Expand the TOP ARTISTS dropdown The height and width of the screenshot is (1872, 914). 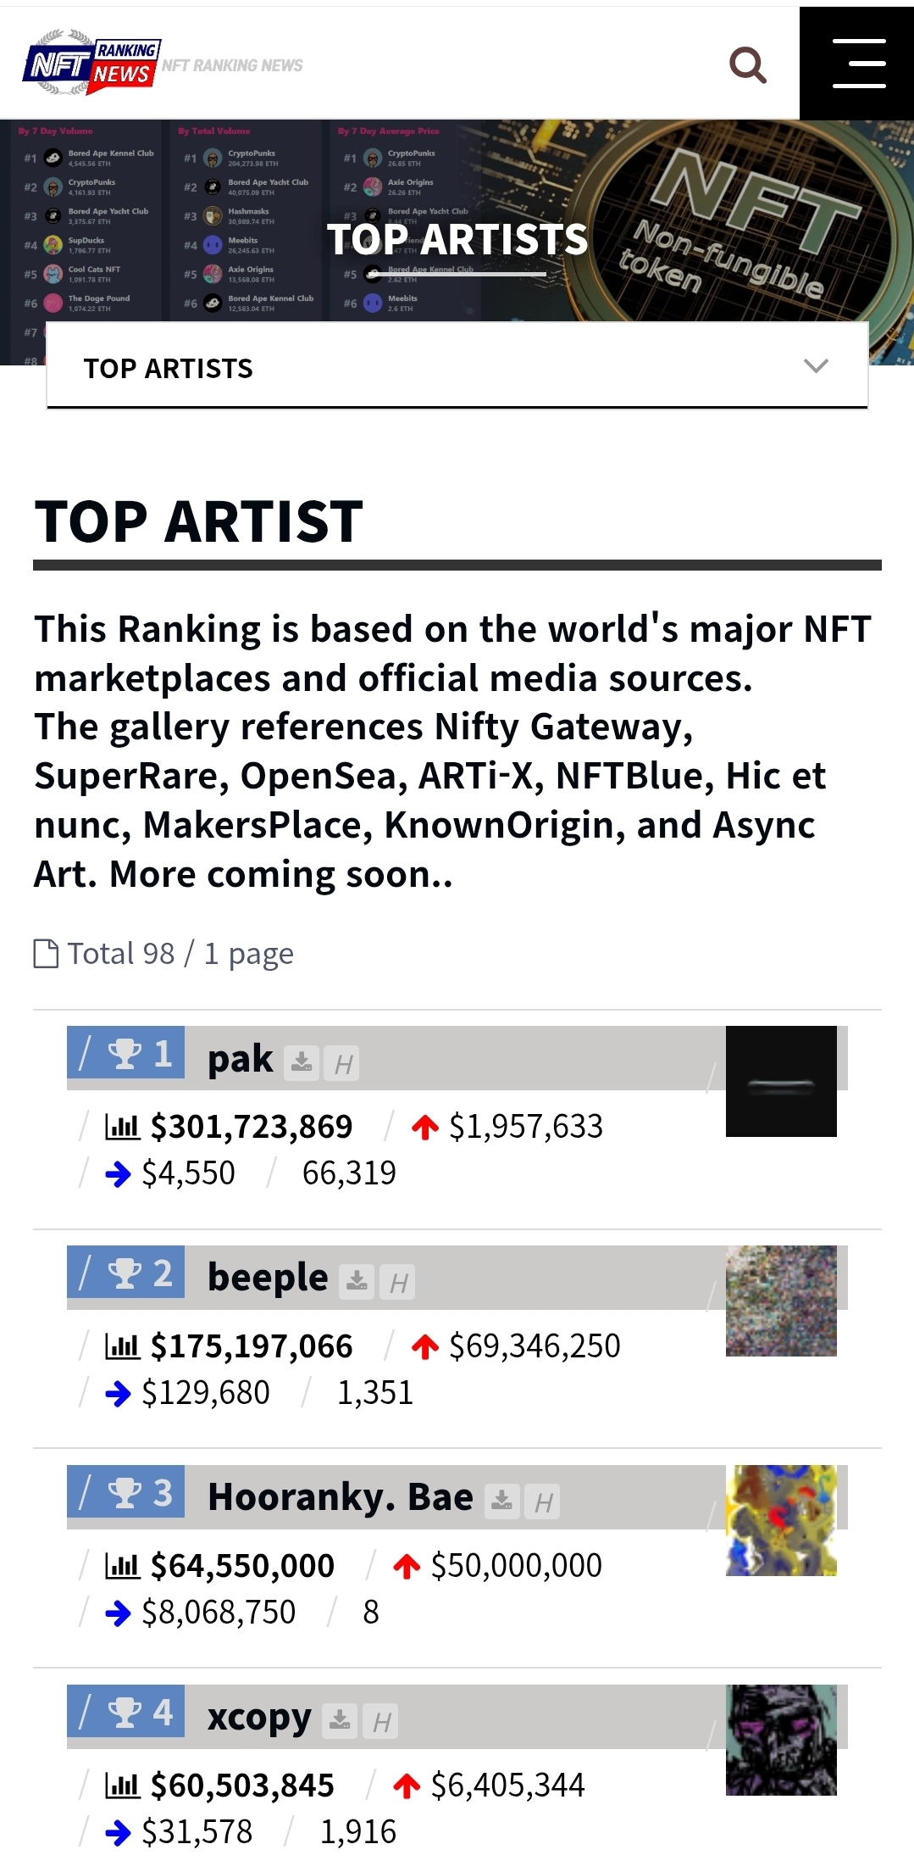click(x=815, y=366)
